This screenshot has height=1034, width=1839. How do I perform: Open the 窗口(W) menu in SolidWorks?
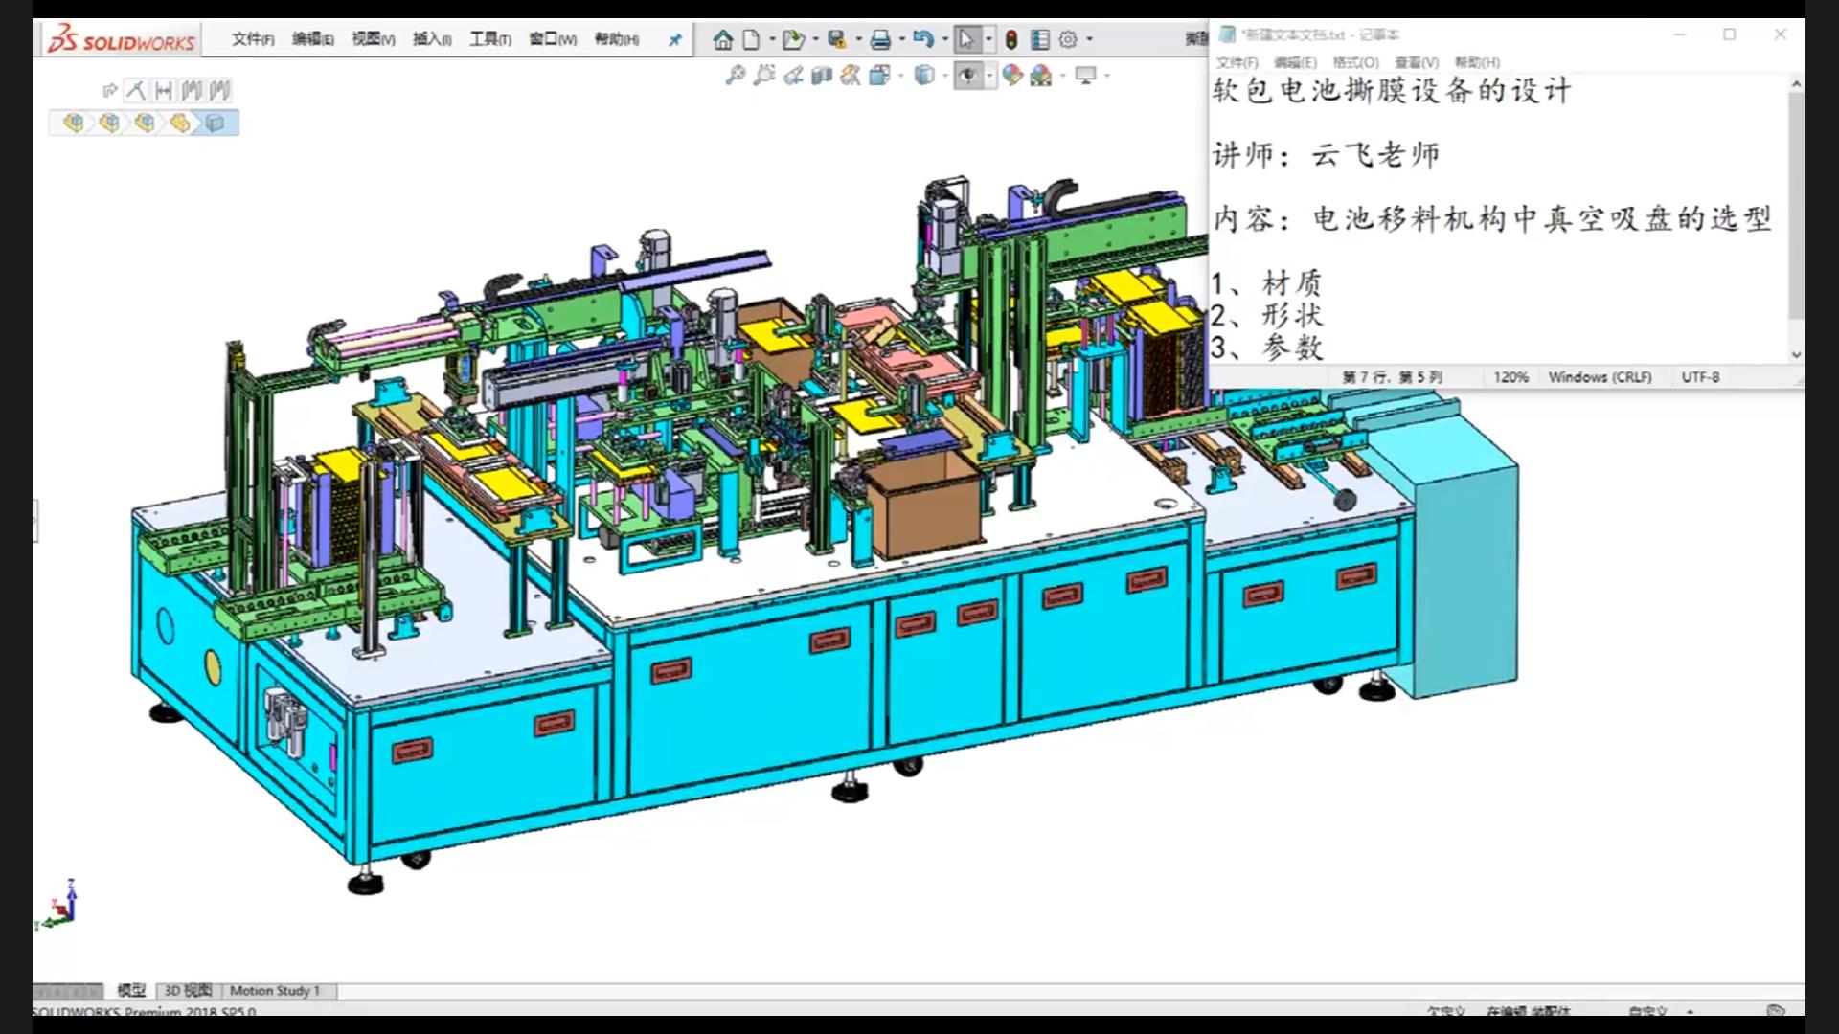tap(553, 39)
